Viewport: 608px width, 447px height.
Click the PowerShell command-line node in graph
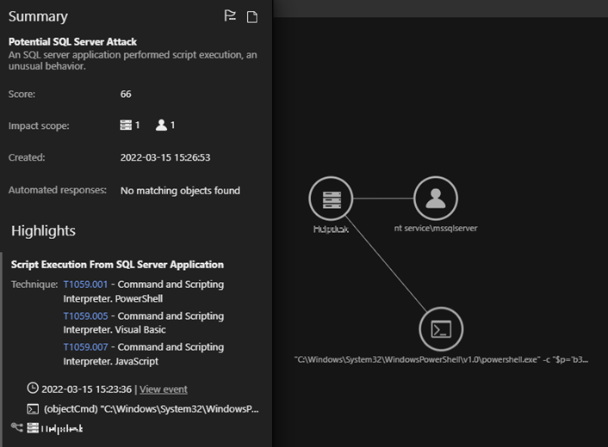point(441,328)
